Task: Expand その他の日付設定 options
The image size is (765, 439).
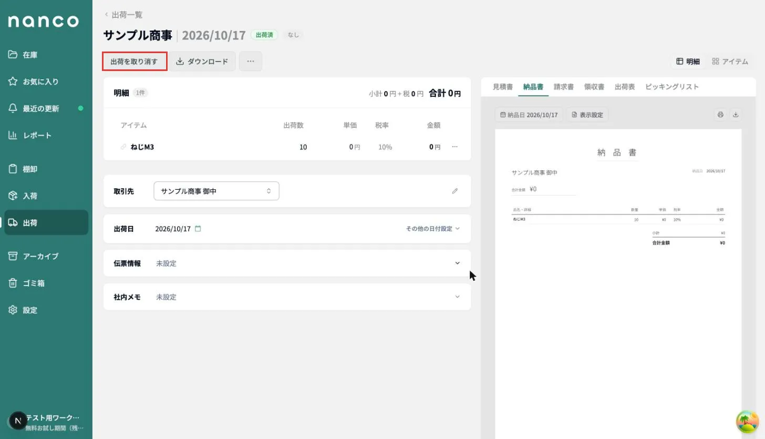Action: (433, 229)
